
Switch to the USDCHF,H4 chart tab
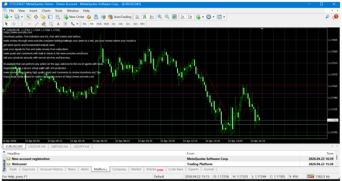click(x=37, y=146)
